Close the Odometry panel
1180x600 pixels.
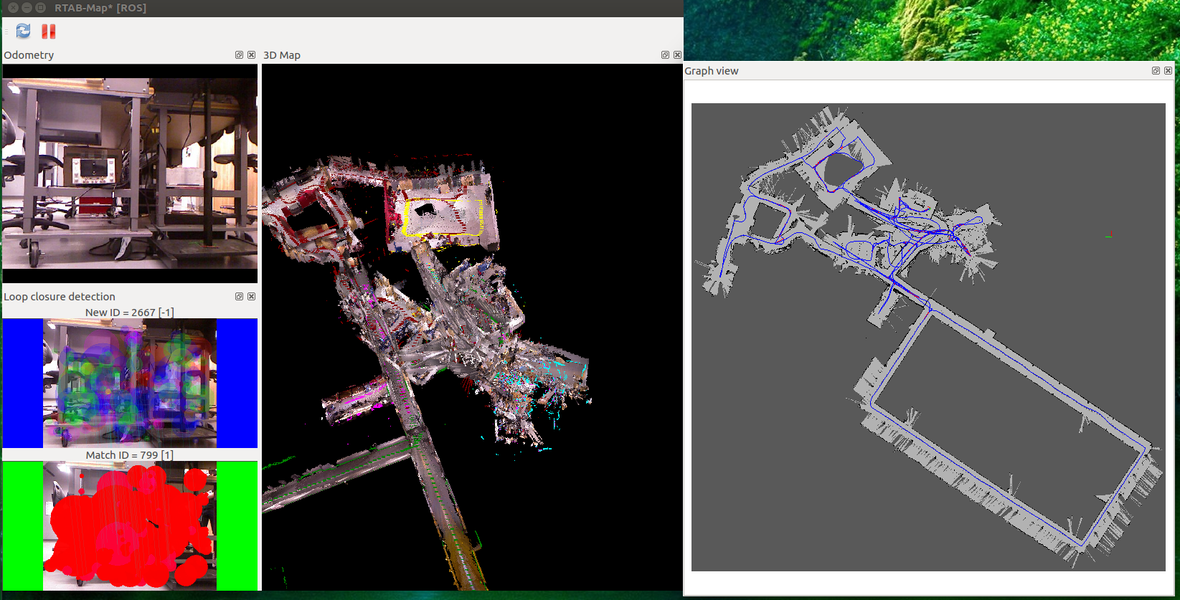251,55
